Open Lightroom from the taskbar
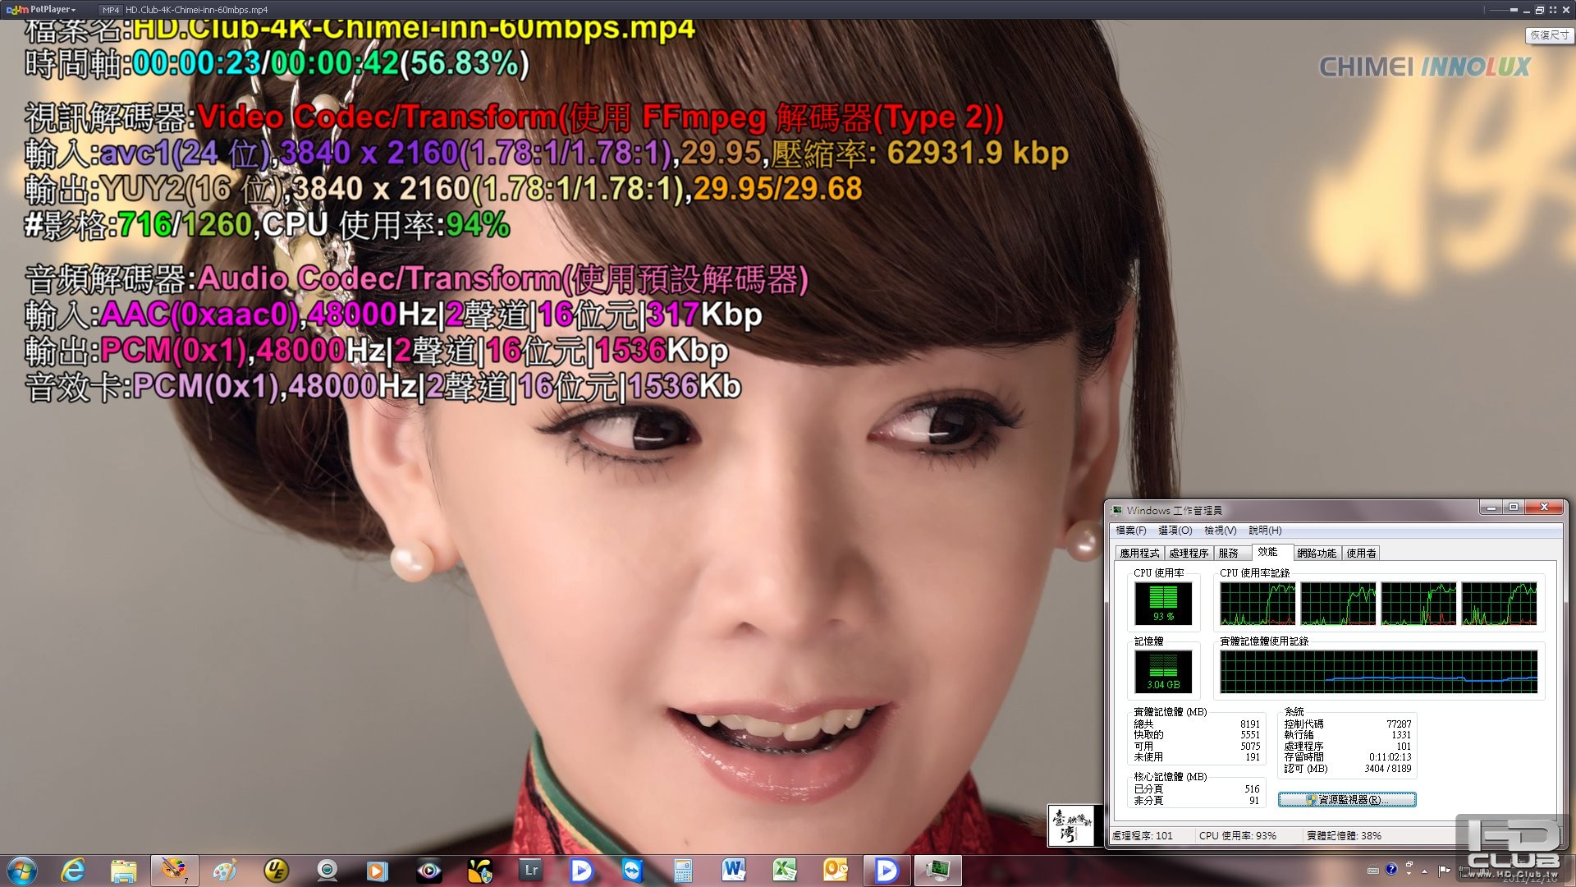 (530, 870)
